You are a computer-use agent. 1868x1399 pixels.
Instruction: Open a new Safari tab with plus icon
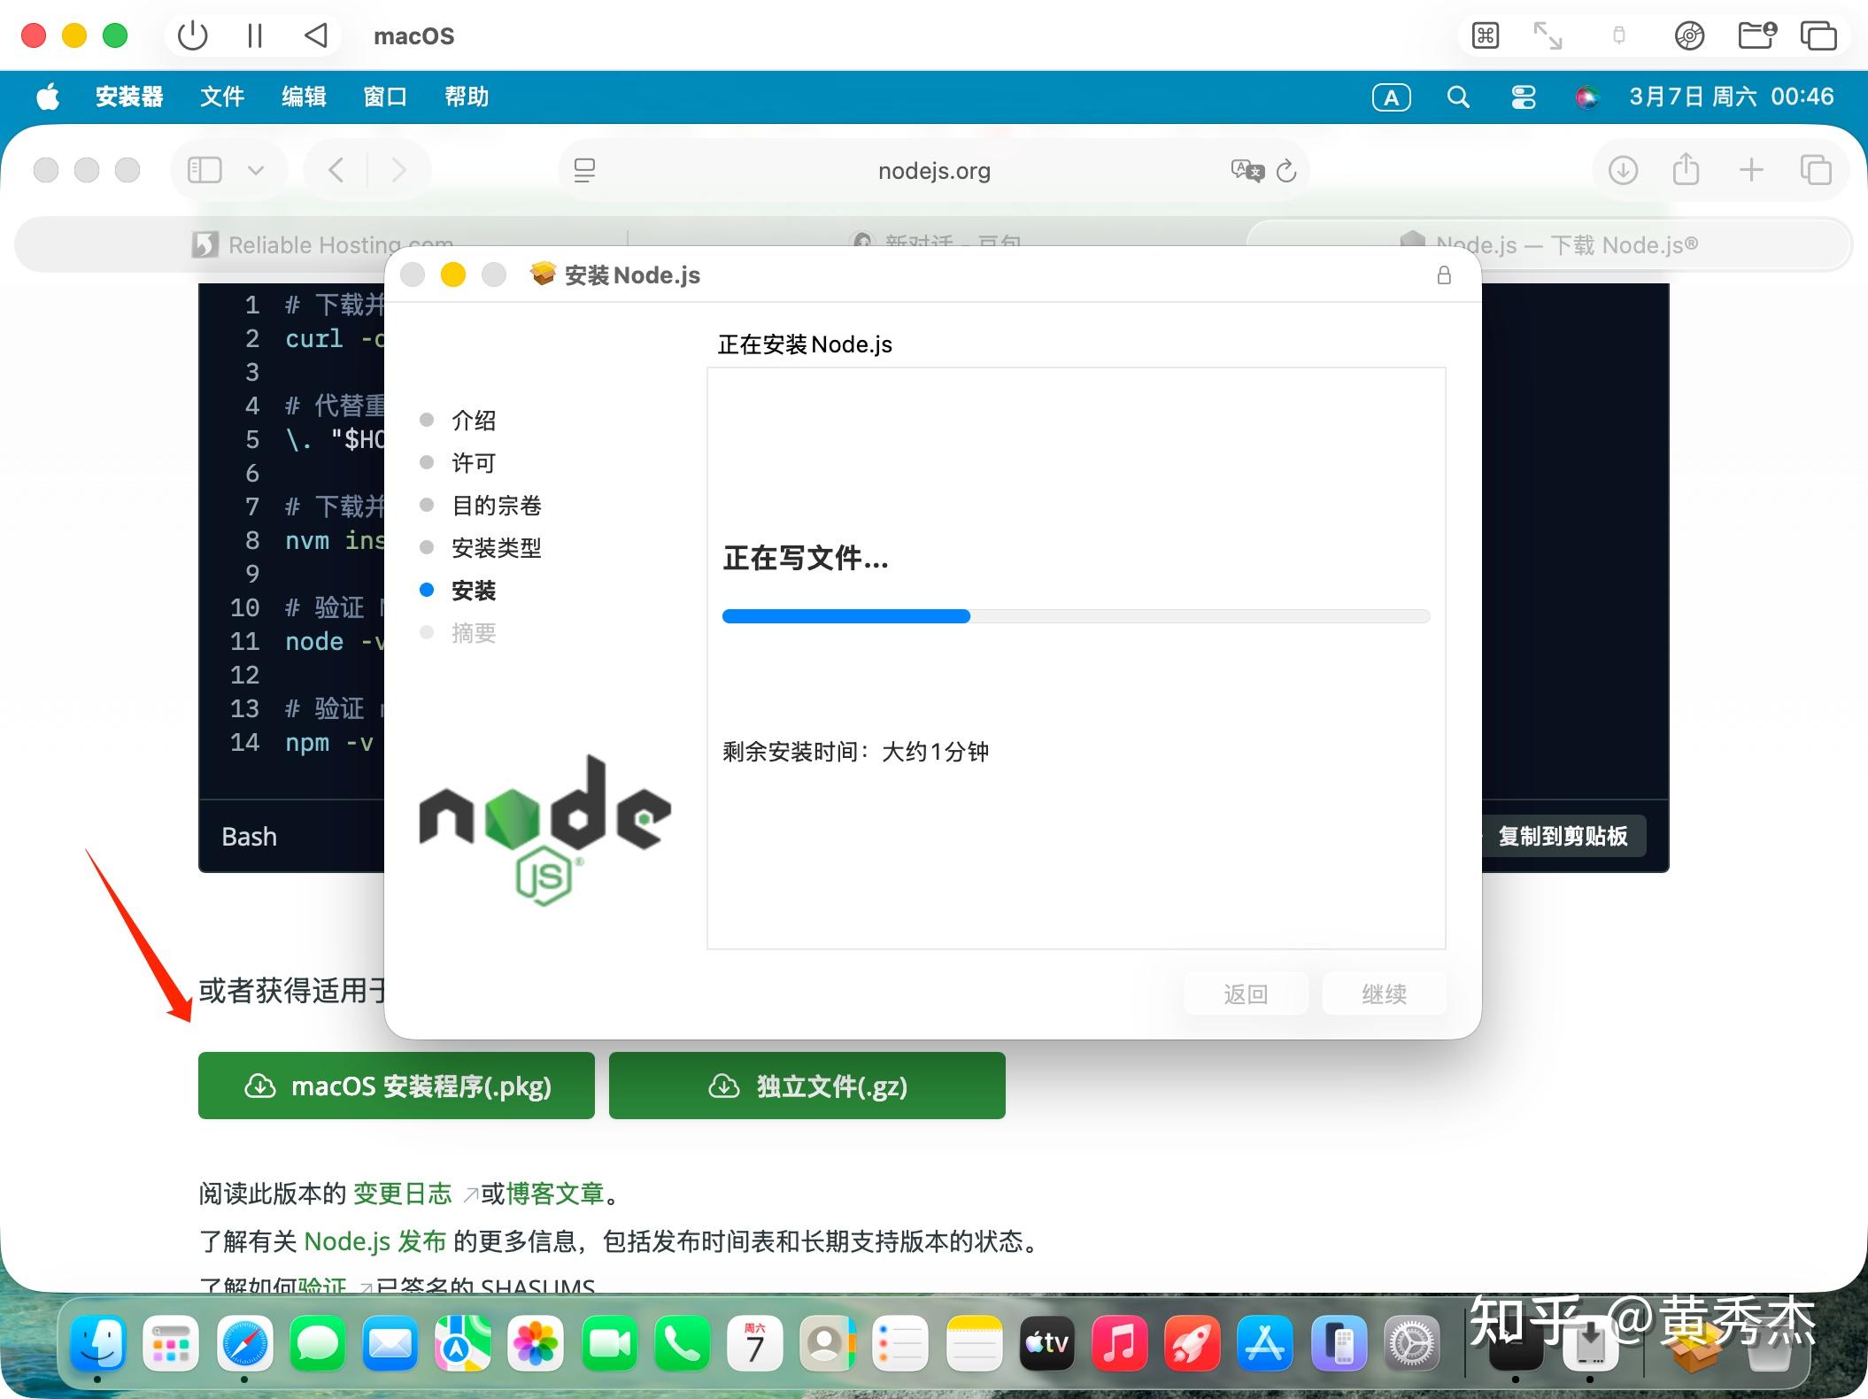(1751, 170)
